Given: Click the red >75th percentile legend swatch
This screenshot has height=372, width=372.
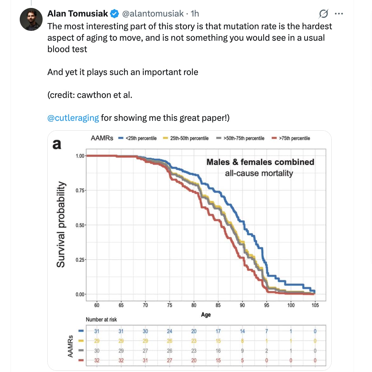Looking at the screenshot, I should pos(274,138).
